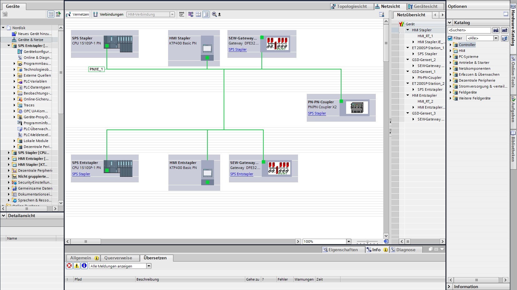Click the SPS Stapler link under upper SEW-Gateway
The height and width of the screenshot is (290, 517).
(237, 49)
